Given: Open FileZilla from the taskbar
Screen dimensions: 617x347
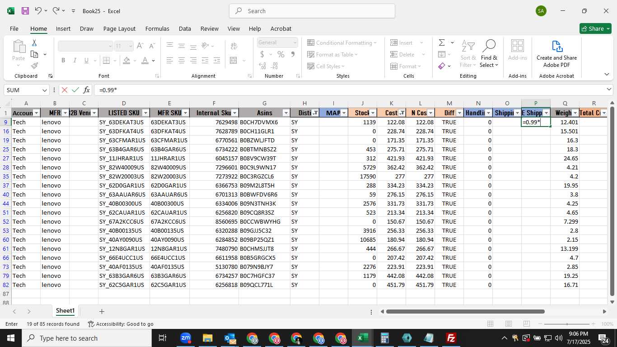Looking at the screenshot, I should click(451, 338).
